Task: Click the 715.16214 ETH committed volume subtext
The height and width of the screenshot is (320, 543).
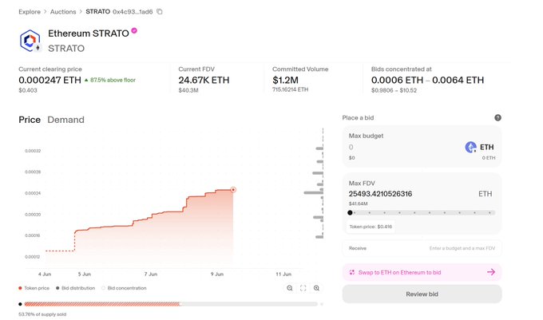Action: click(x=290, y=89)
